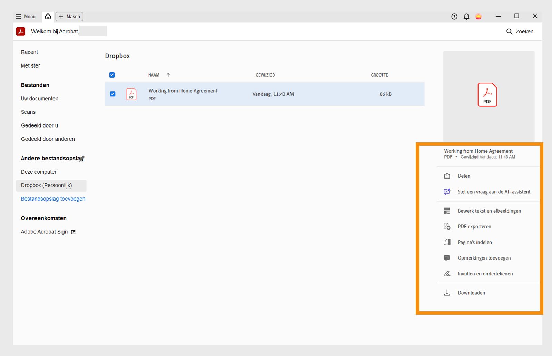
Task: Click the Delen share icon
Action: click(447, 176)
